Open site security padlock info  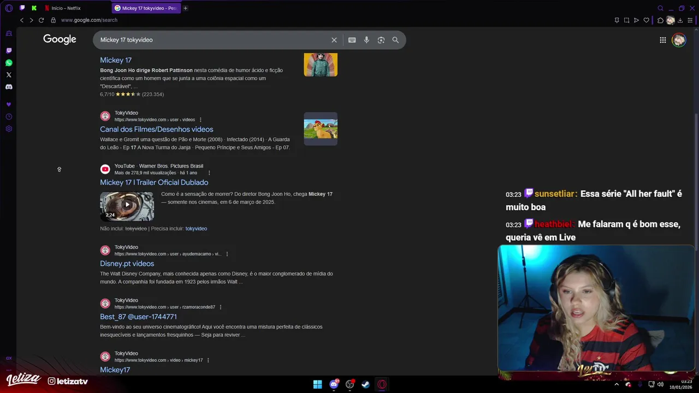[x=53, y=20]
